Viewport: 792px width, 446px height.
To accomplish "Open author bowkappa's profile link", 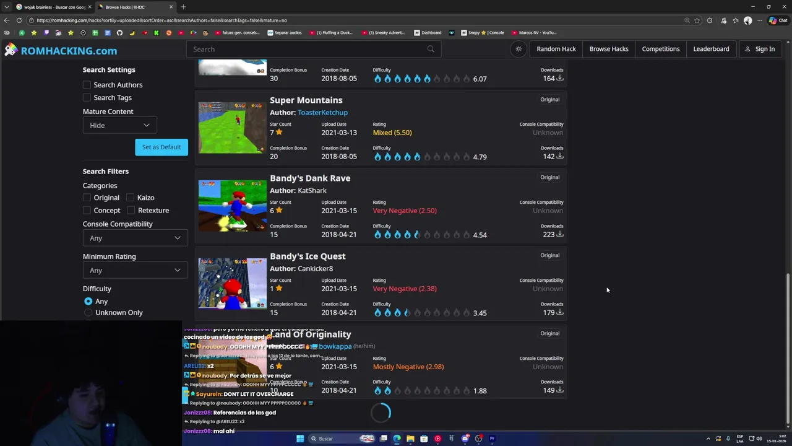I will point(335,346).
